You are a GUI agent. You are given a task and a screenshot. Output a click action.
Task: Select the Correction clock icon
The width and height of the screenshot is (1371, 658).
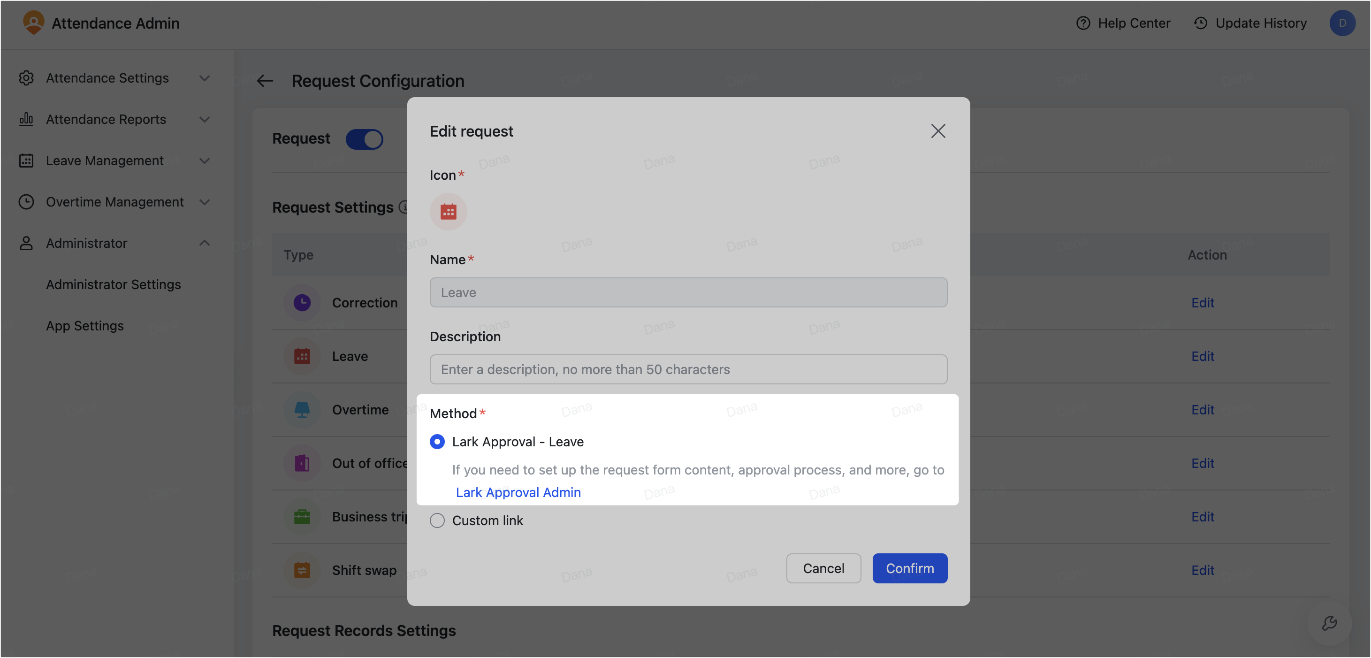click(x=302, y=302)
